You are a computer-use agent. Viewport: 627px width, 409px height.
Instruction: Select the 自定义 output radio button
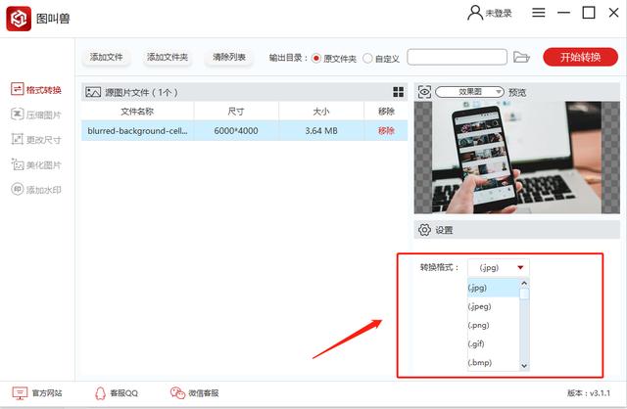367,58
